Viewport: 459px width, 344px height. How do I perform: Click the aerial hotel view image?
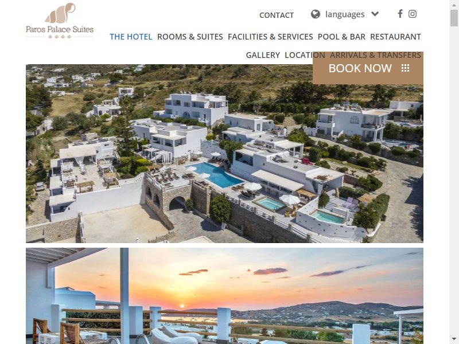(224, 154)
